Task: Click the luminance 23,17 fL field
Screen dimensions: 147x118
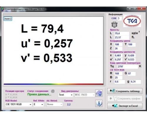Action: tap(122, 37)
